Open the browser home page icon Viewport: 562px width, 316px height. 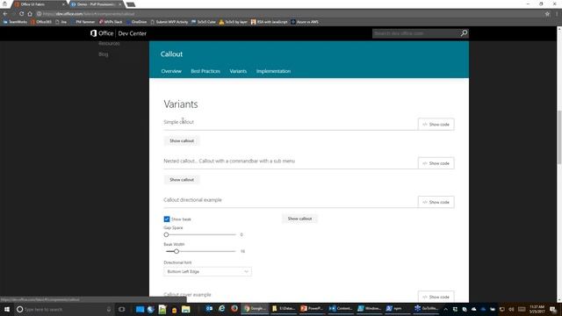pos(30,14)
